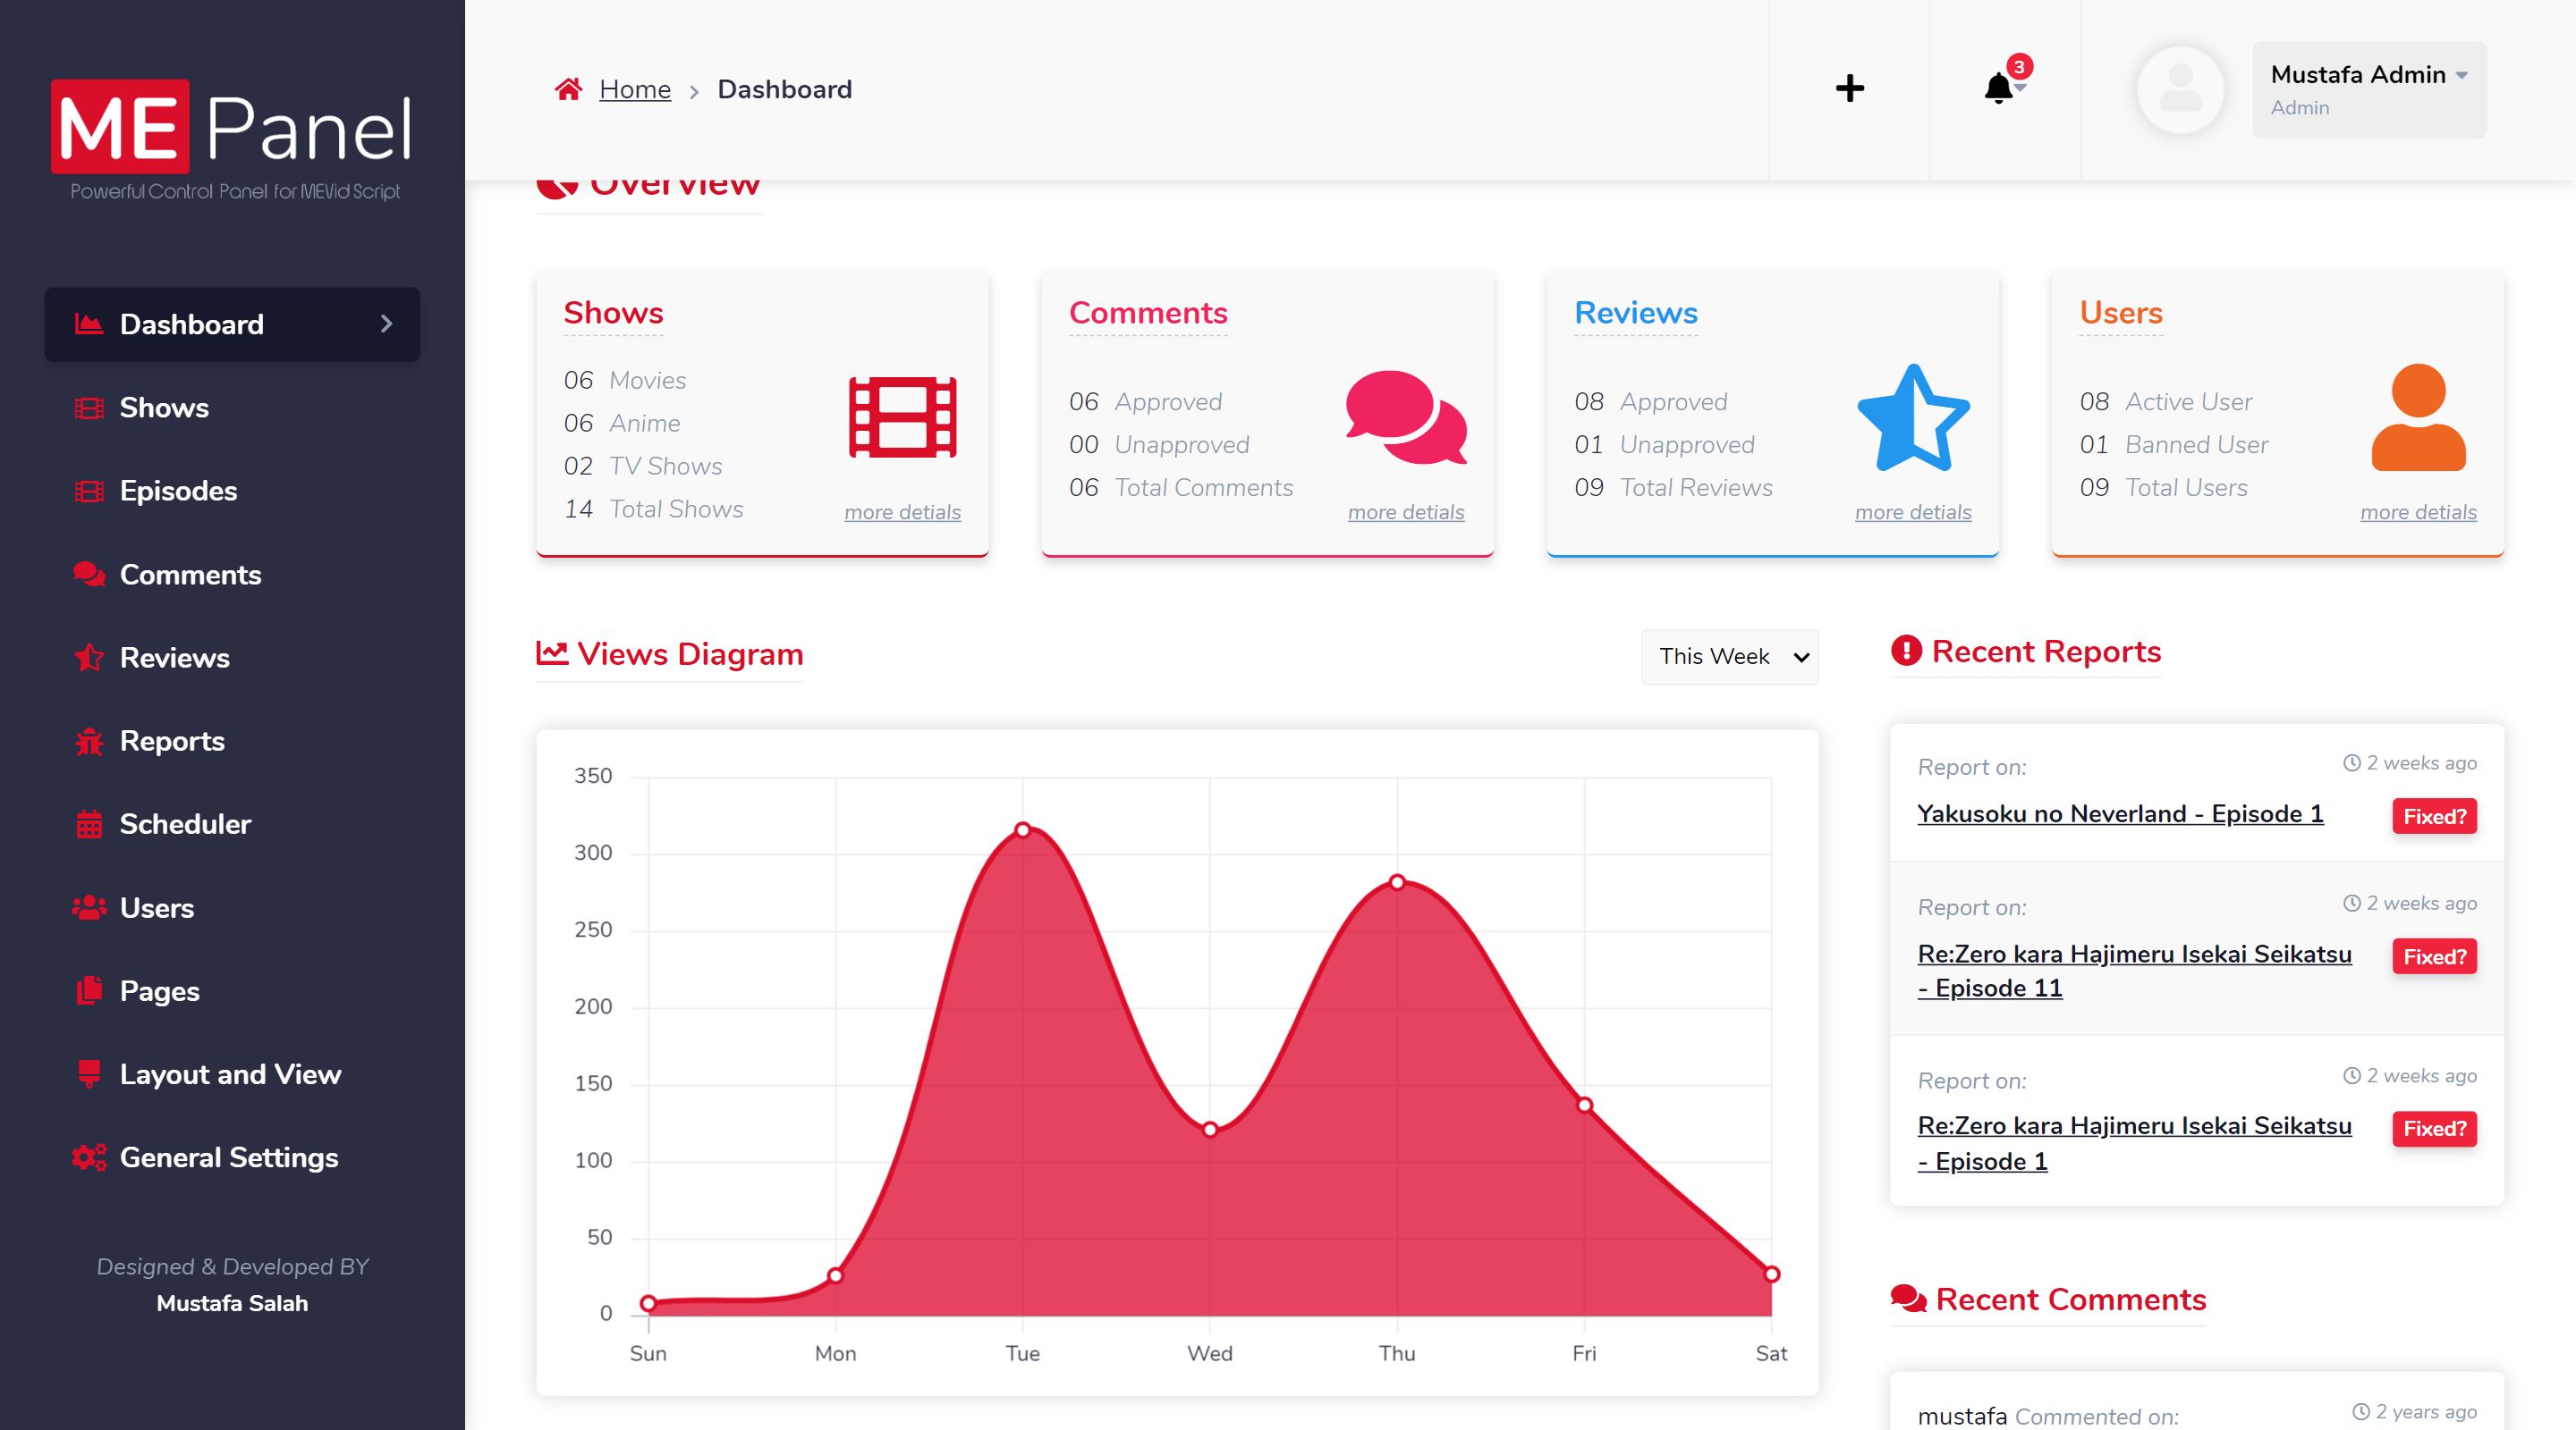Click the Home breadcrumb link
Viewport: 2576px width, 1430px height.
[x=634, y=89]
